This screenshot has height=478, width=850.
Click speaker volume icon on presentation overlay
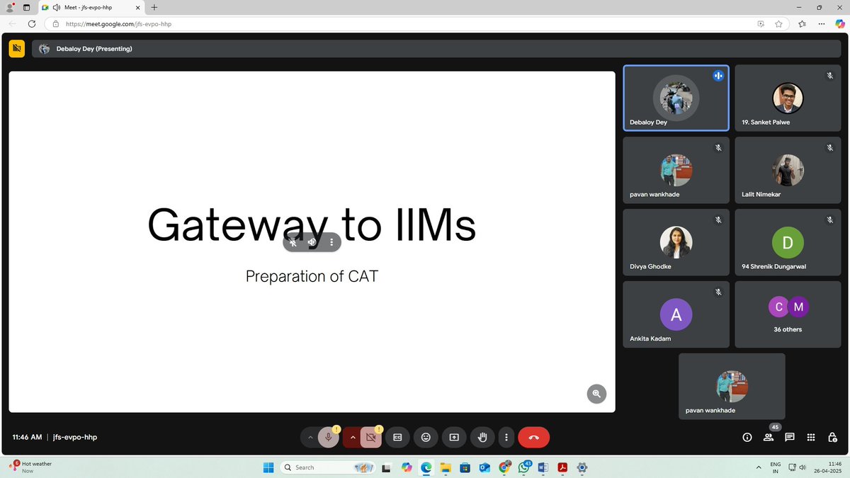click(x=312, y=242)
